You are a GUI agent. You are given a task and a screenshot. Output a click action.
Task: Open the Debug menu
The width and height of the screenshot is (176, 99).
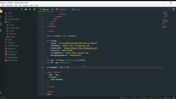point(25,5)
